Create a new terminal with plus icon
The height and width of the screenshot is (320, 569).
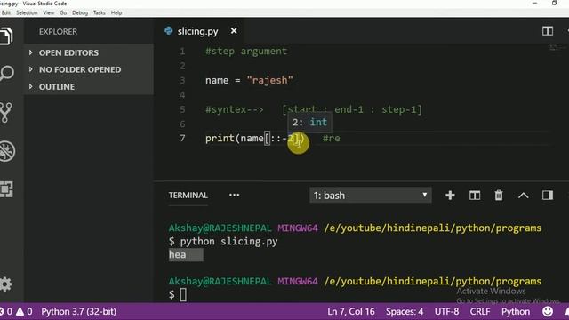pyautogui.click(x=450, y=196)
